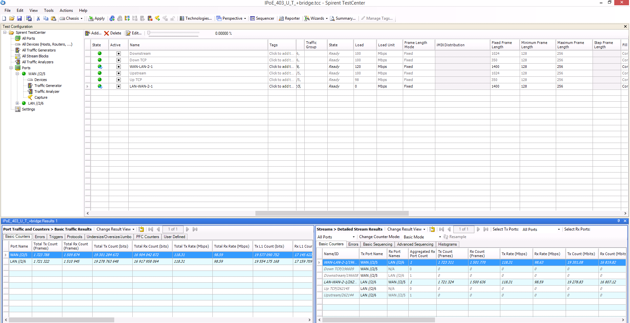The width and height of the screenshot is (630, 323).
Task: Open Change Result View dropdown in Streams panel
Action: (x=406, y=229)
